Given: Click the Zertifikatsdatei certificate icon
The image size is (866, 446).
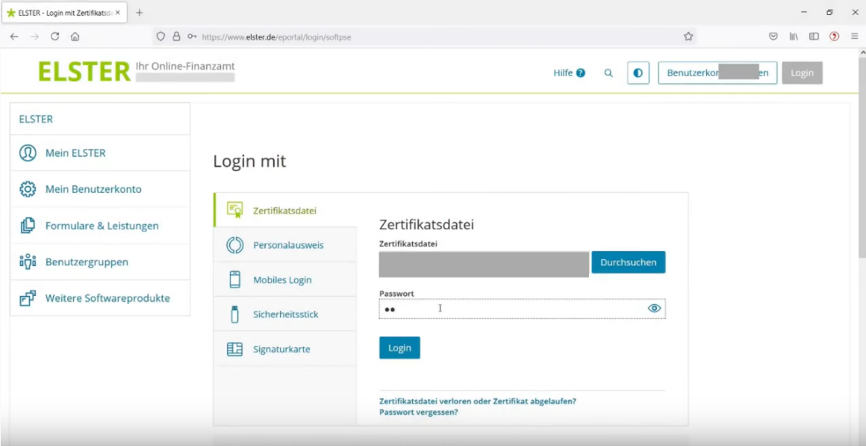Looking at the screenshot, I should (x=234, y=210).
